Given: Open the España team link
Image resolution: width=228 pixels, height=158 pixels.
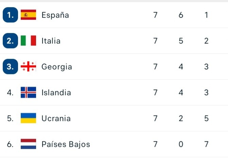Looking at the screenshot, I should [x=55, y=15].
